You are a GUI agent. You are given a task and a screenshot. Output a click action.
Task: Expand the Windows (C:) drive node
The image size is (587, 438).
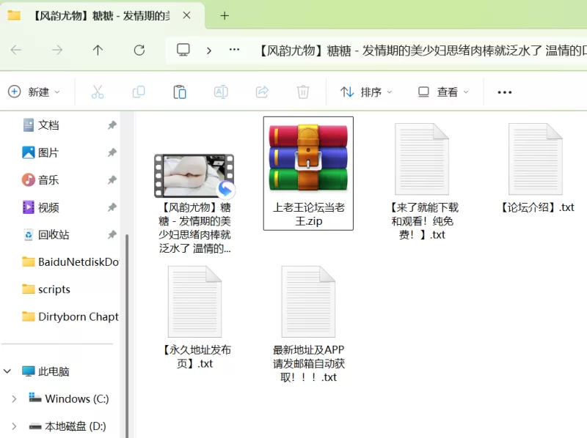pos(14,399)
